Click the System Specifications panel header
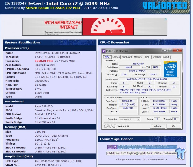Image resolution: width=193 pixels, height=167 pixels. (49, 43)
